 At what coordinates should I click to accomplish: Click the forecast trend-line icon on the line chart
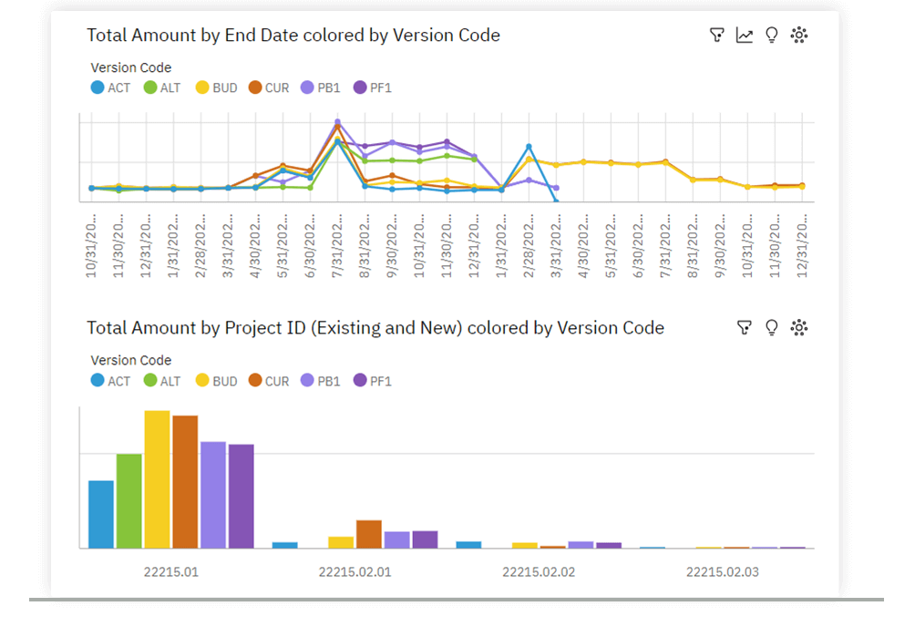pyautogui.click(x=745, y=36)
